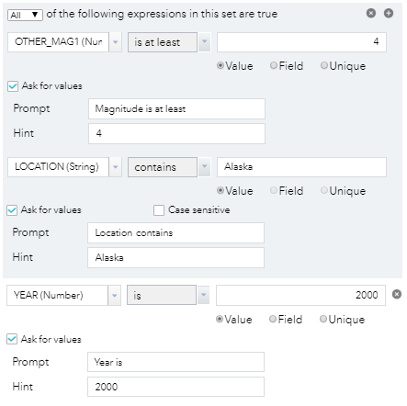Screen dimensions: 407x406
Task: Expand the 'is' operator dropdown for YEAR
Action: [203, 295]
